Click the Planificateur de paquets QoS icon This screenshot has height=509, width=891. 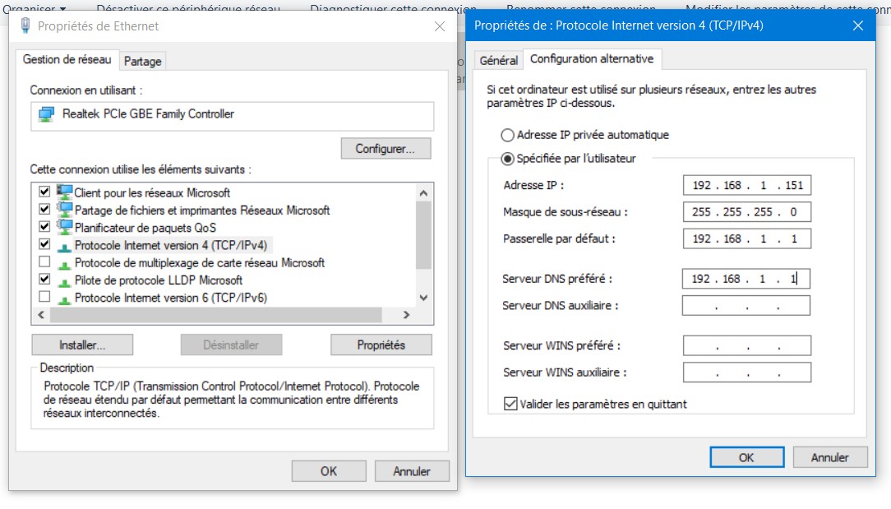click(64, 227)
